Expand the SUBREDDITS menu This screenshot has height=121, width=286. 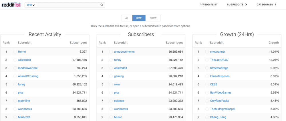point(237,5)
